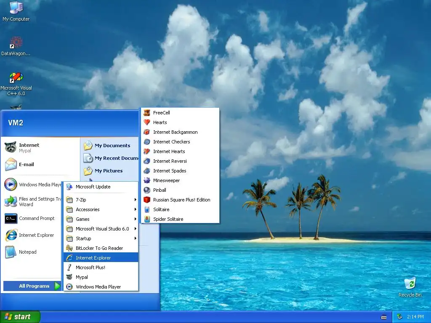Expand the Games submenu arrow
The width and height of the screenshot is (431, 323).
[135, 219]
